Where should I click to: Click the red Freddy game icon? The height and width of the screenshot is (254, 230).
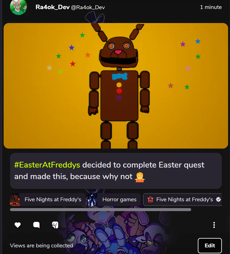tap(150, 199)
